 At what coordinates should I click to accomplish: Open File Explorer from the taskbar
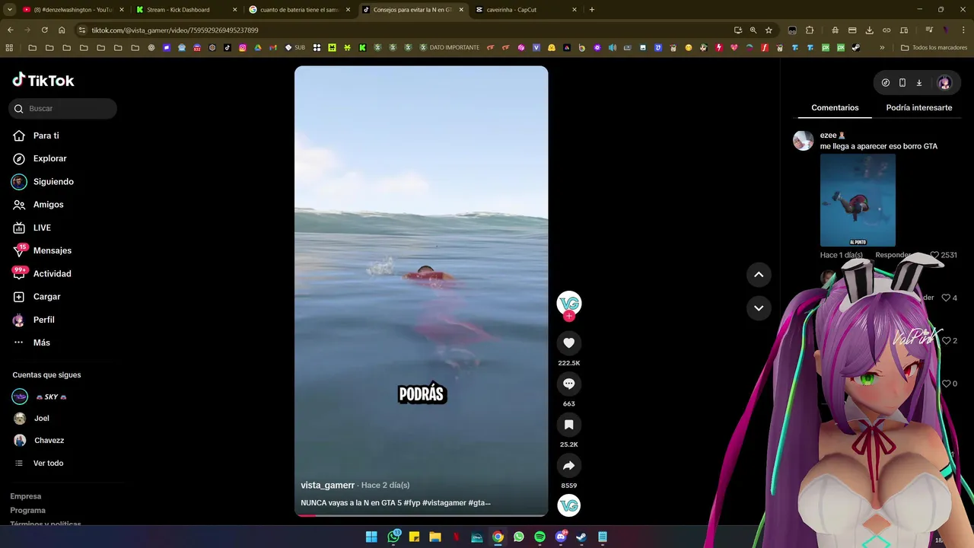tap(435, 537)
